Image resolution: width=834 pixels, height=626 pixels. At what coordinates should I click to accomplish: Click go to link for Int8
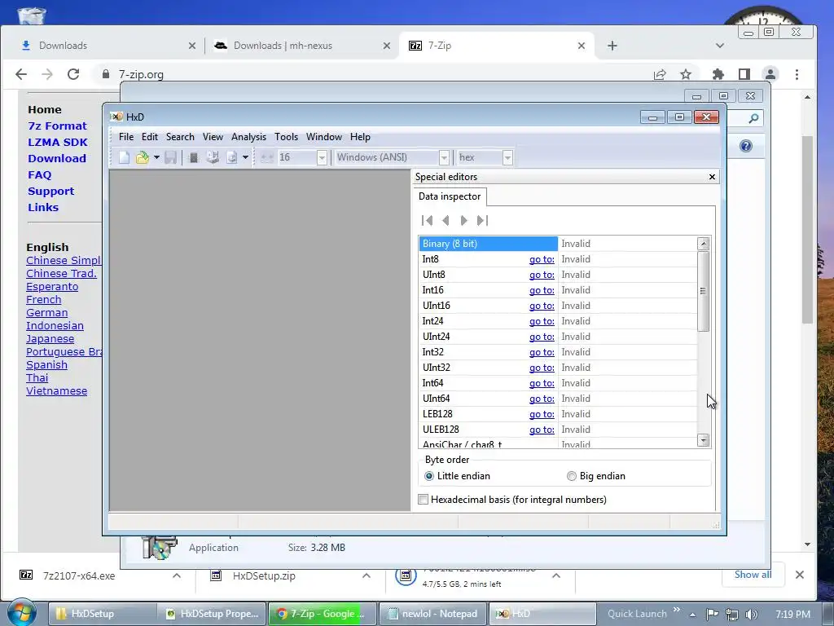coord(542,259)
